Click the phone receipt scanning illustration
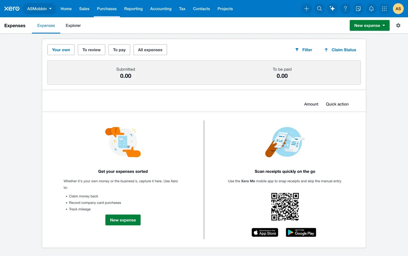408x256 pixels. (x=285, y=142)
